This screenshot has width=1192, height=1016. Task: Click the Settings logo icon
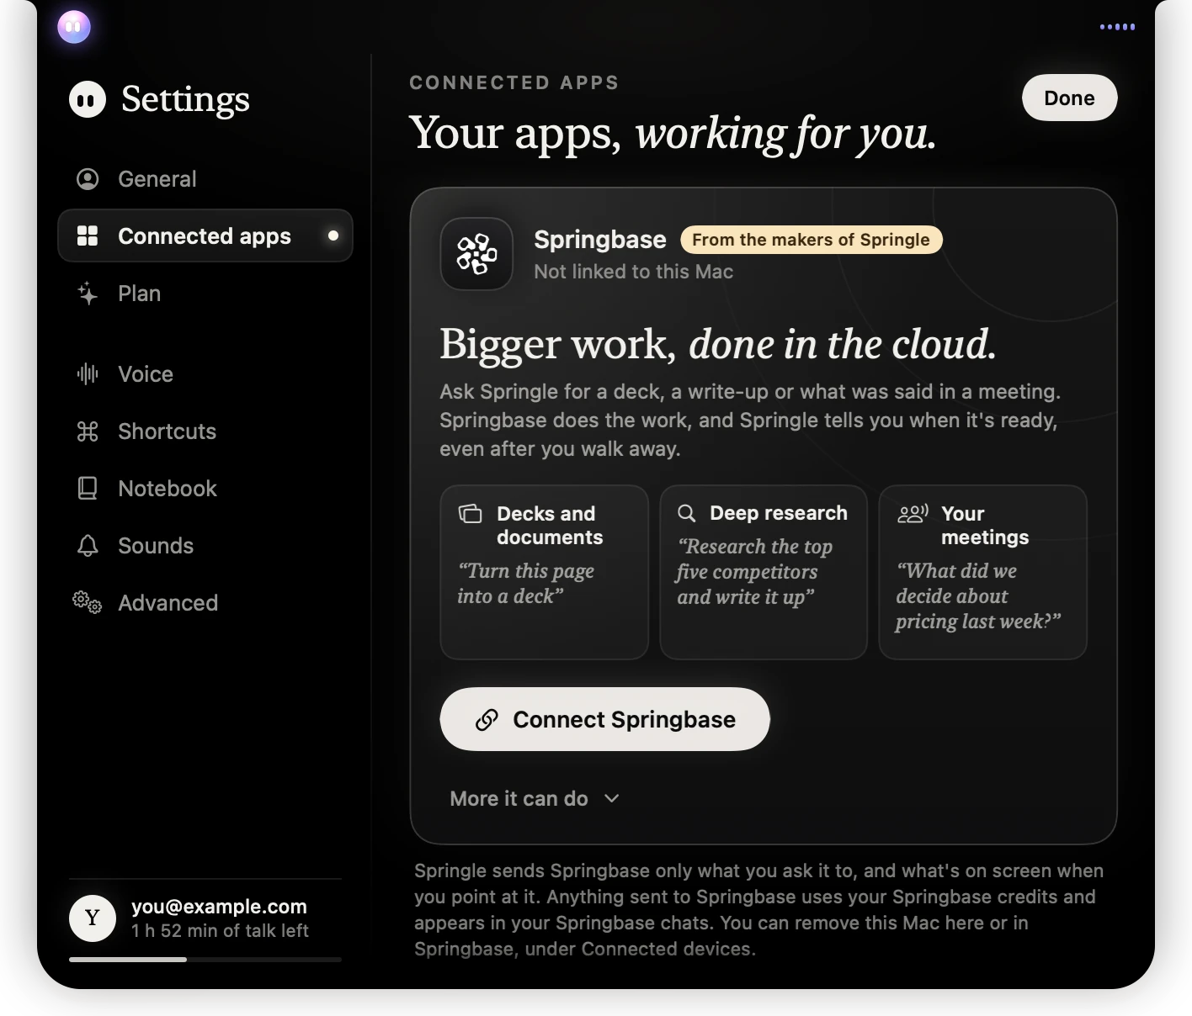pos(88,99)
